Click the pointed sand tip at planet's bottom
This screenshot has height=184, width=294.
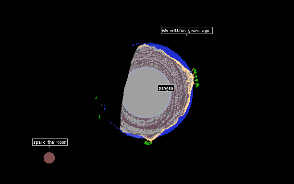click(150, 139)
